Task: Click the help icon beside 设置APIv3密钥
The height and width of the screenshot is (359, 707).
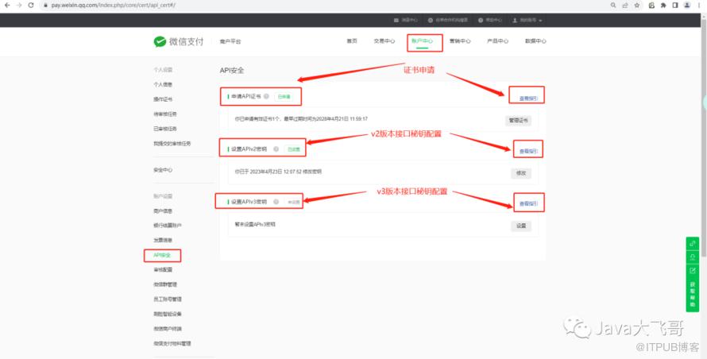Action: 276,202
